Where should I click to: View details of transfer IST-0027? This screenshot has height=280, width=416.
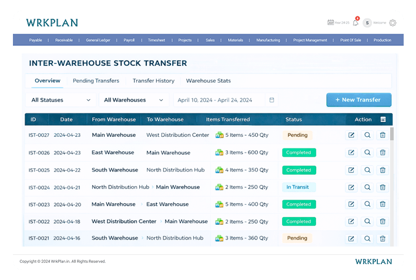(367, 135)
